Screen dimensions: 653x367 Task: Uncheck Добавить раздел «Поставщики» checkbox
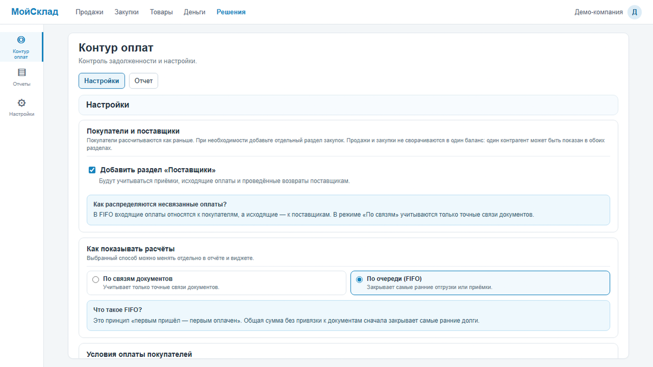tap(92, 170)
